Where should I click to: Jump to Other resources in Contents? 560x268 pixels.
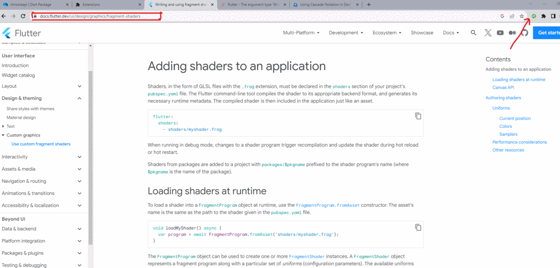tap(508, 150)
